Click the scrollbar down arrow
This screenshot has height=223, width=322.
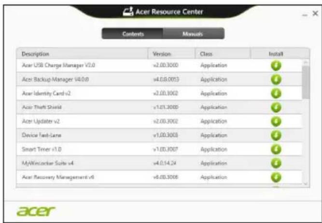[306, 184]
